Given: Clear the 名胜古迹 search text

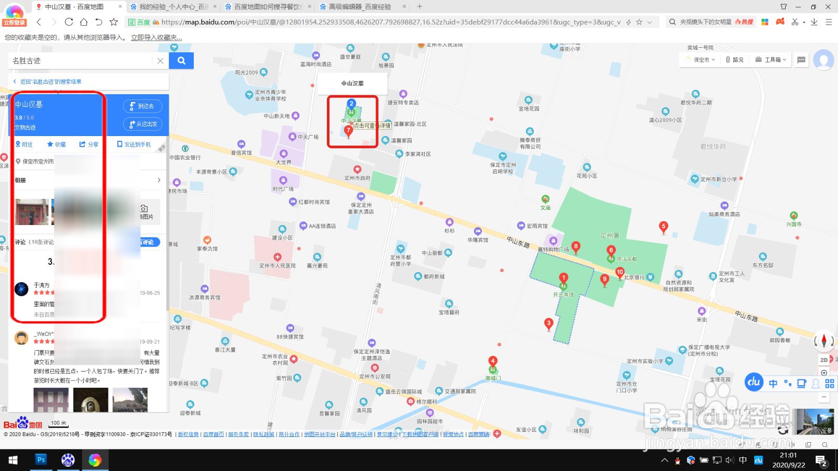Looking at the screenshot, I should (160, 61).
